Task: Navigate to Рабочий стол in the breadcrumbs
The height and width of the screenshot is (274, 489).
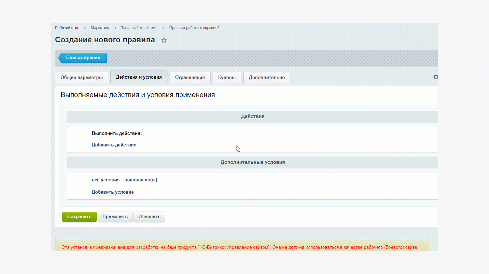Action: (x=67, y=28)
